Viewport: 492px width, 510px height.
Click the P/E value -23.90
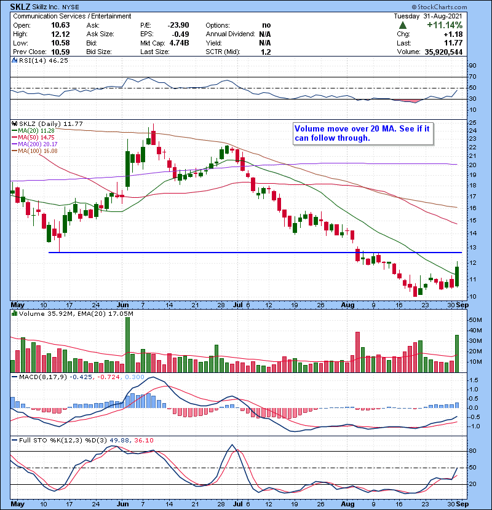tap(178, 25)
